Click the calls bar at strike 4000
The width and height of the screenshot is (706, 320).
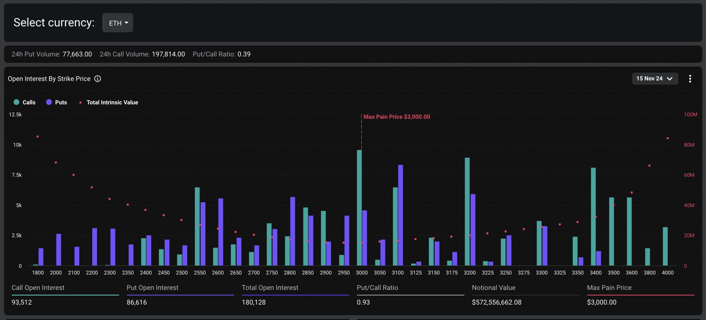click(665, 246)
